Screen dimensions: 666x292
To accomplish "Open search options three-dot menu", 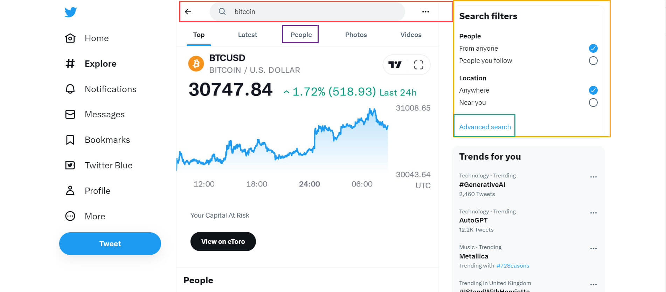I will [x=425, y=12].
